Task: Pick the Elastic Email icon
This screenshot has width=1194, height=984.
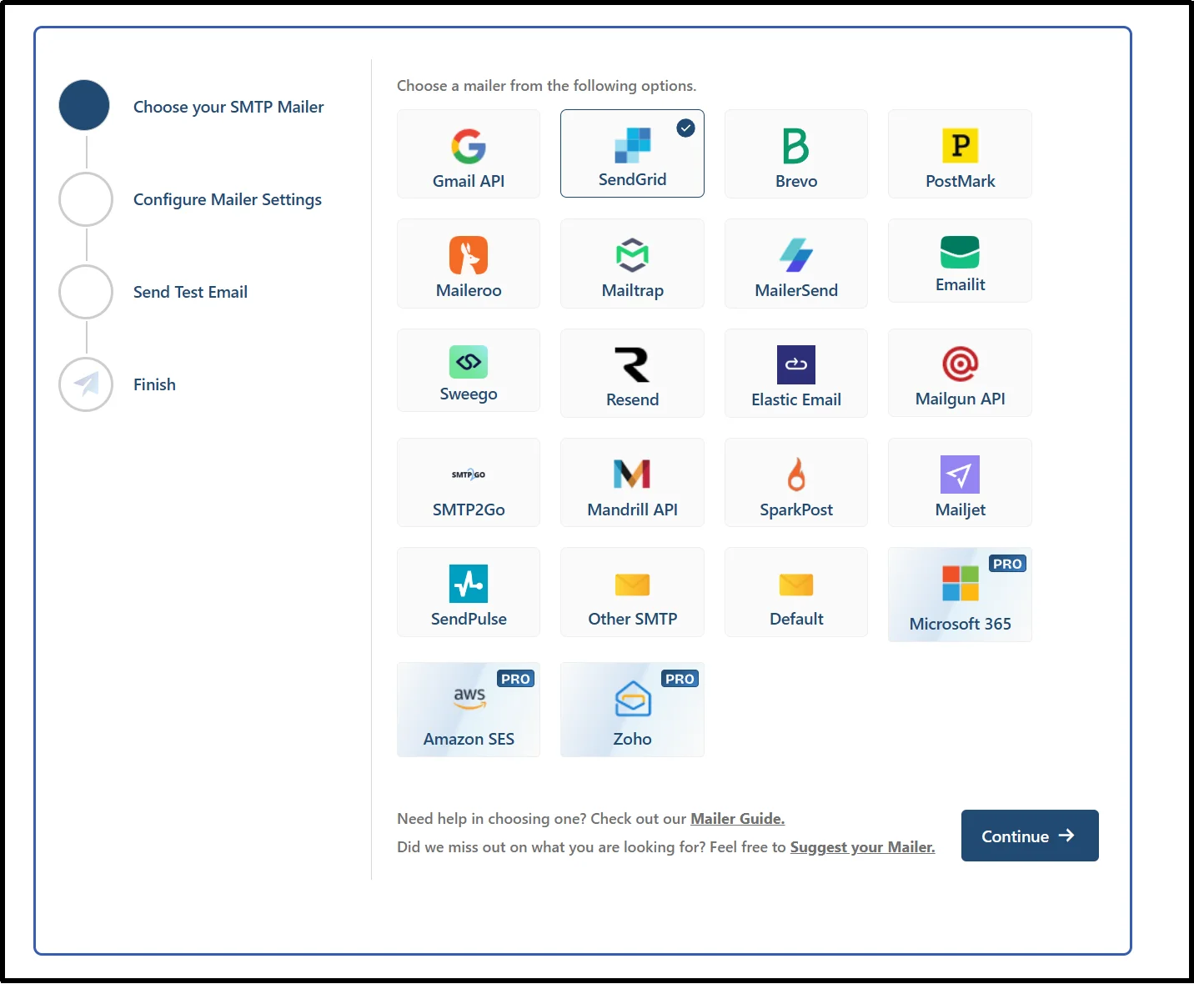Action: 796,364
